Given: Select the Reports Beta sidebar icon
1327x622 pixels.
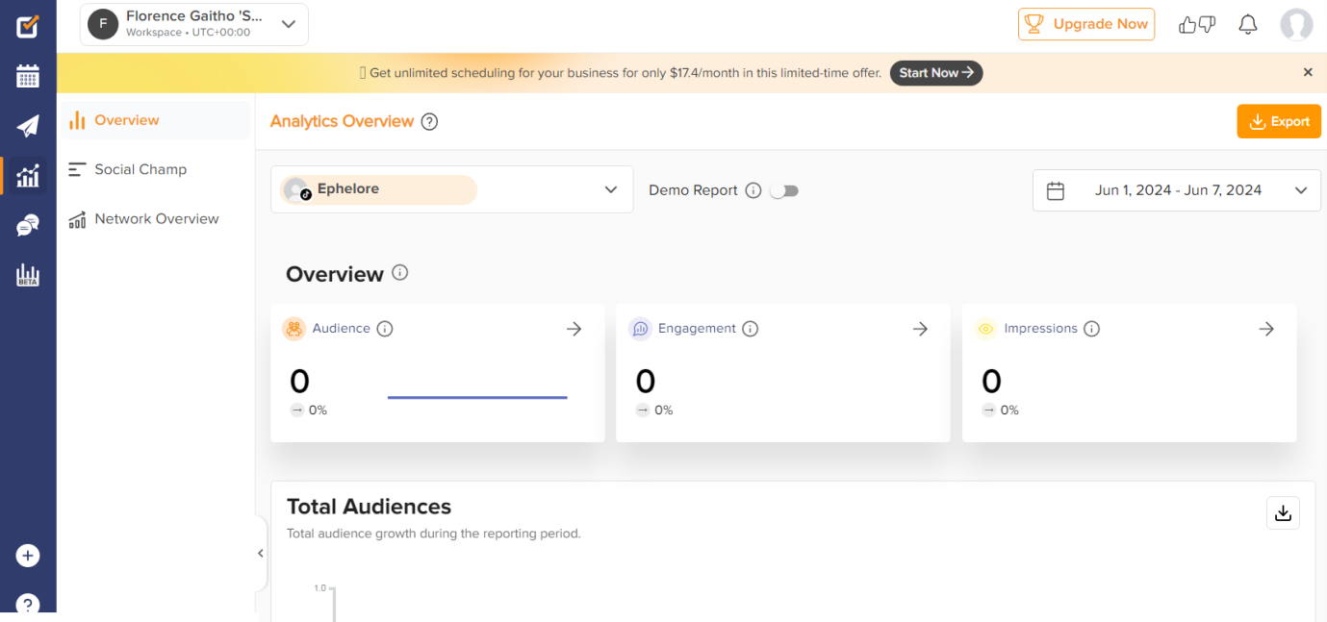Looking at the screenshot, I should tap(28, 275).
